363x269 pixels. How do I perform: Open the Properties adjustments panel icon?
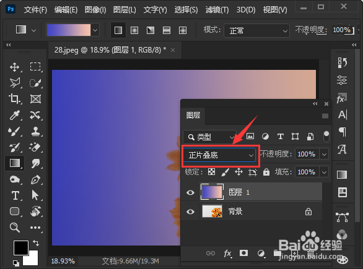click(x=342, y=80)
